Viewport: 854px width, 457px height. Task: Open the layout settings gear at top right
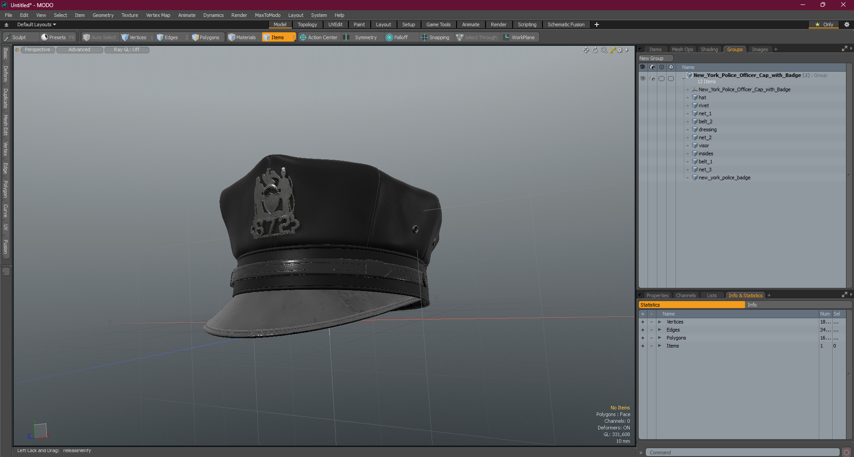pos(847,24)
